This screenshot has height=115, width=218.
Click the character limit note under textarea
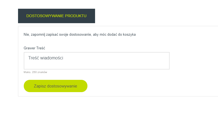(x=35, y=72)
